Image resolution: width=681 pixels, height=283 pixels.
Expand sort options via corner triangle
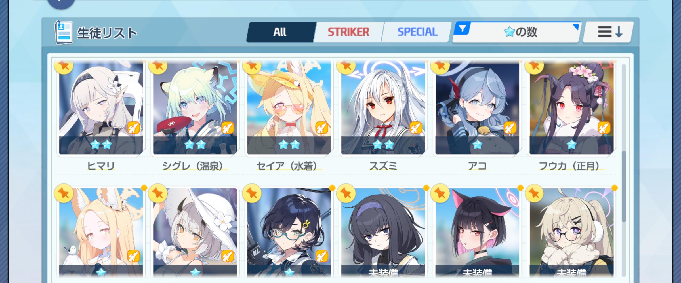pos(576,27)
